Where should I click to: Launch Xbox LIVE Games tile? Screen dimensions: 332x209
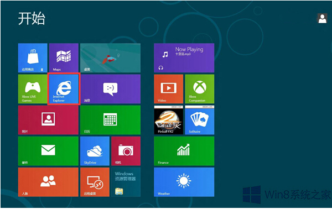pyautogui.click(x=33, y=89)
